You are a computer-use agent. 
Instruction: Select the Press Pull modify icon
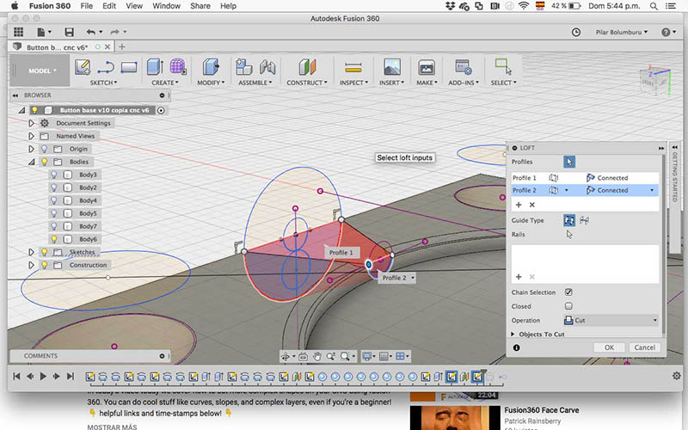click(211, 67)
